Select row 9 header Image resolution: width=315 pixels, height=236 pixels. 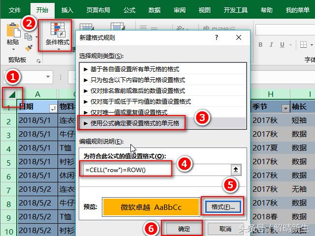click(8, 217)
